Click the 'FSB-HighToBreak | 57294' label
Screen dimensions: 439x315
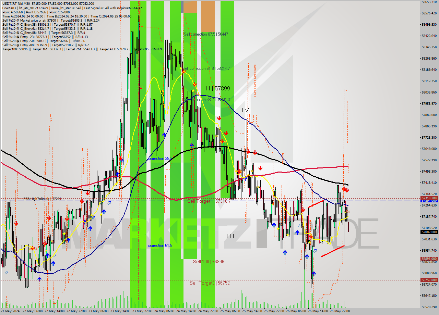point(42,199)
